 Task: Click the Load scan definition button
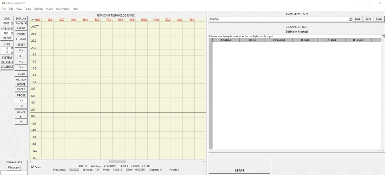point(358,19)
